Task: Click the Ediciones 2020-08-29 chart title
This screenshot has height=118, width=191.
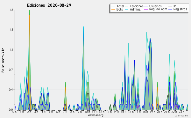Action: click(49, 5)
